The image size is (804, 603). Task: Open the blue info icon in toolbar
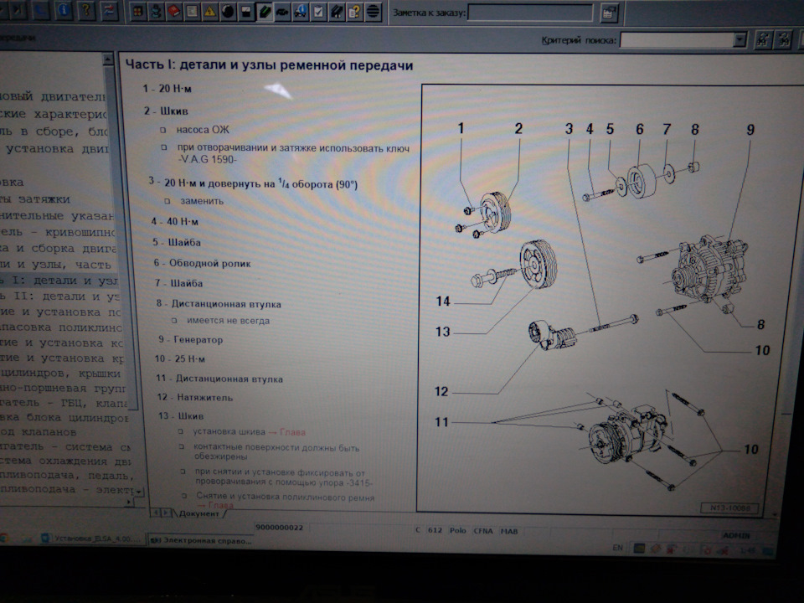click(64, 10)
